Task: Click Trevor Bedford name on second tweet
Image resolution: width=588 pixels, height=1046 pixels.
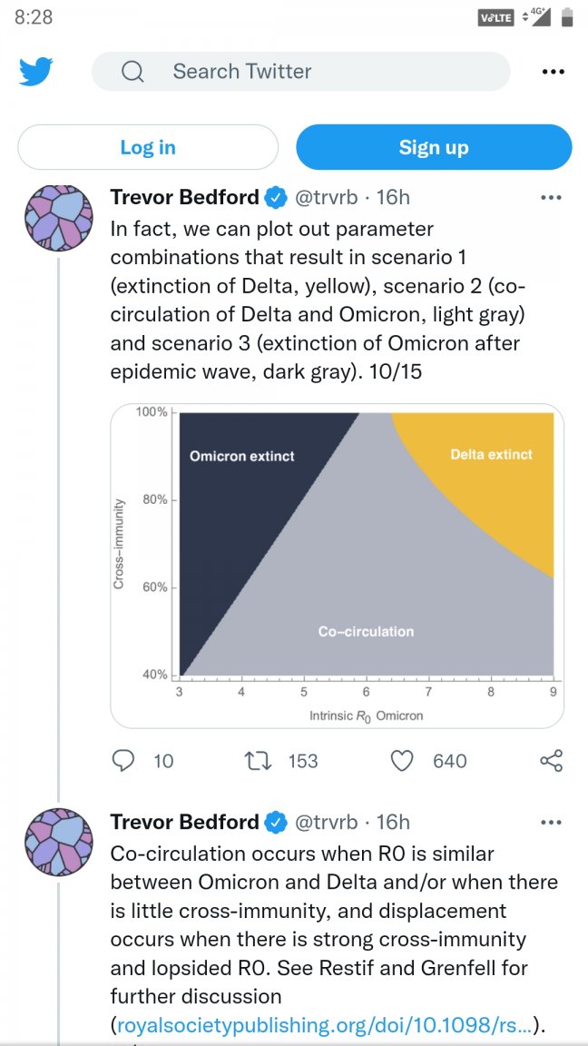Action: (184, 823)
